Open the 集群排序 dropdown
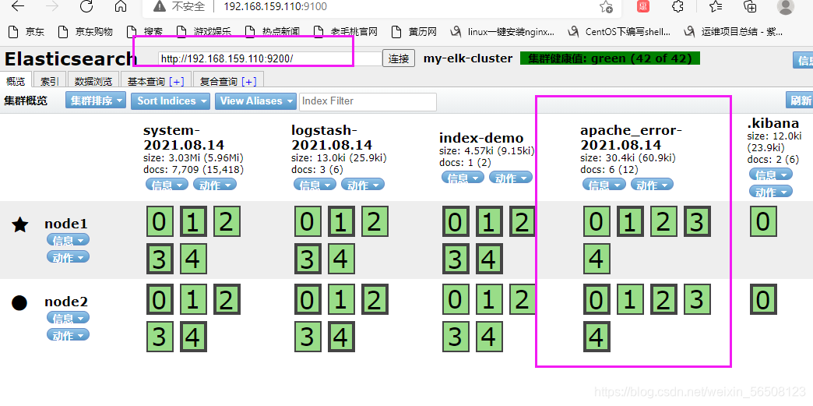This screenshot has width=813, height=406. pos(96,101)
